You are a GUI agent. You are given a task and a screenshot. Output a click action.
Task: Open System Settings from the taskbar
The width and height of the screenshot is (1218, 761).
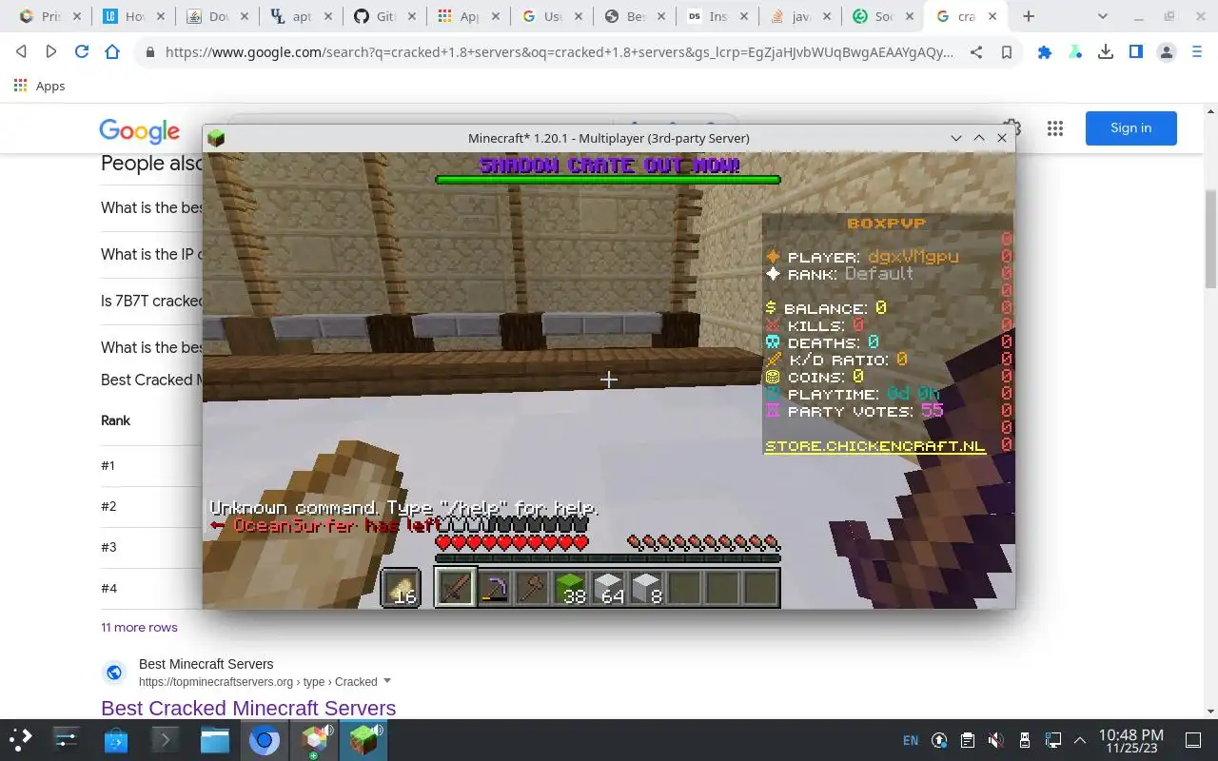(67, 739)
